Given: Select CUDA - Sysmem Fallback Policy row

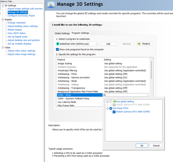Looking at the screenshot, I should tap(80, 98).
